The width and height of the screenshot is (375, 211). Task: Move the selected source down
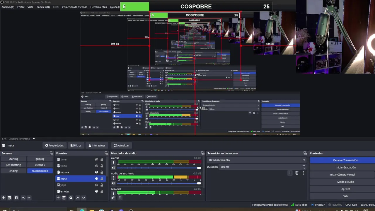click(x=83, y=198)
